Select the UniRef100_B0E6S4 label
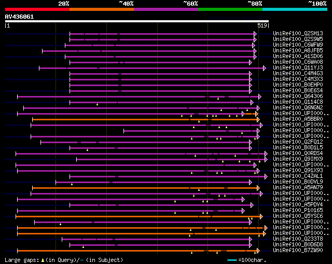 [298, 90]
